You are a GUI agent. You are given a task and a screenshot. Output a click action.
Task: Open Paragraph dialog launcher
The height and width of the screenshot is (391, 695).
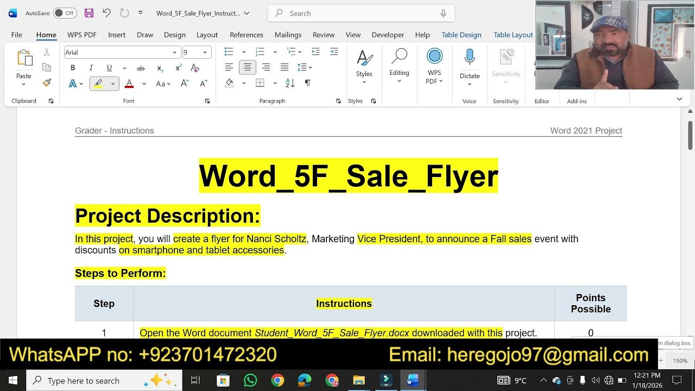338,101
